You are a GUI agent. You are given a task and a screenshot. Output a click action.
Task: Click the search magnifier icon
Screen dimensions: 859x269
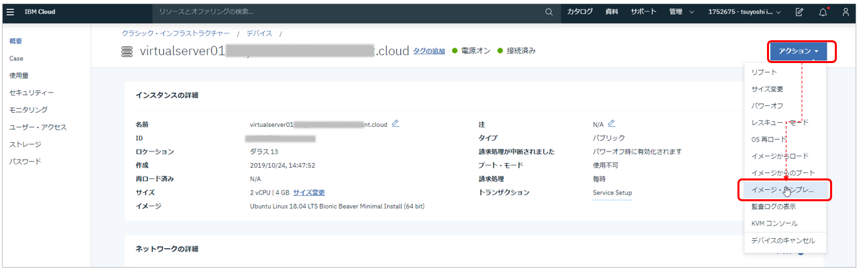tap(549, 12)
